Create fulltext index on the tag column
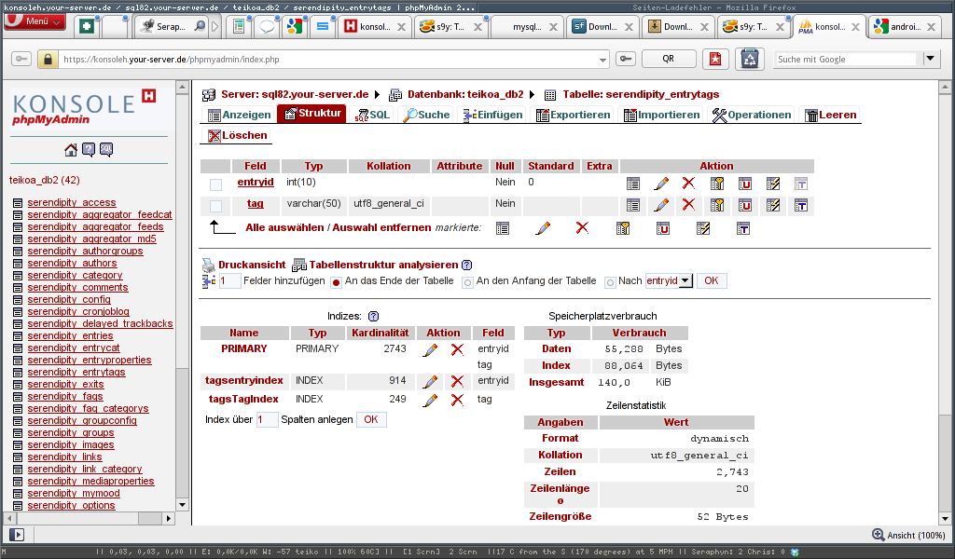This screenshot has height=559, width=955. coord(801,205)
